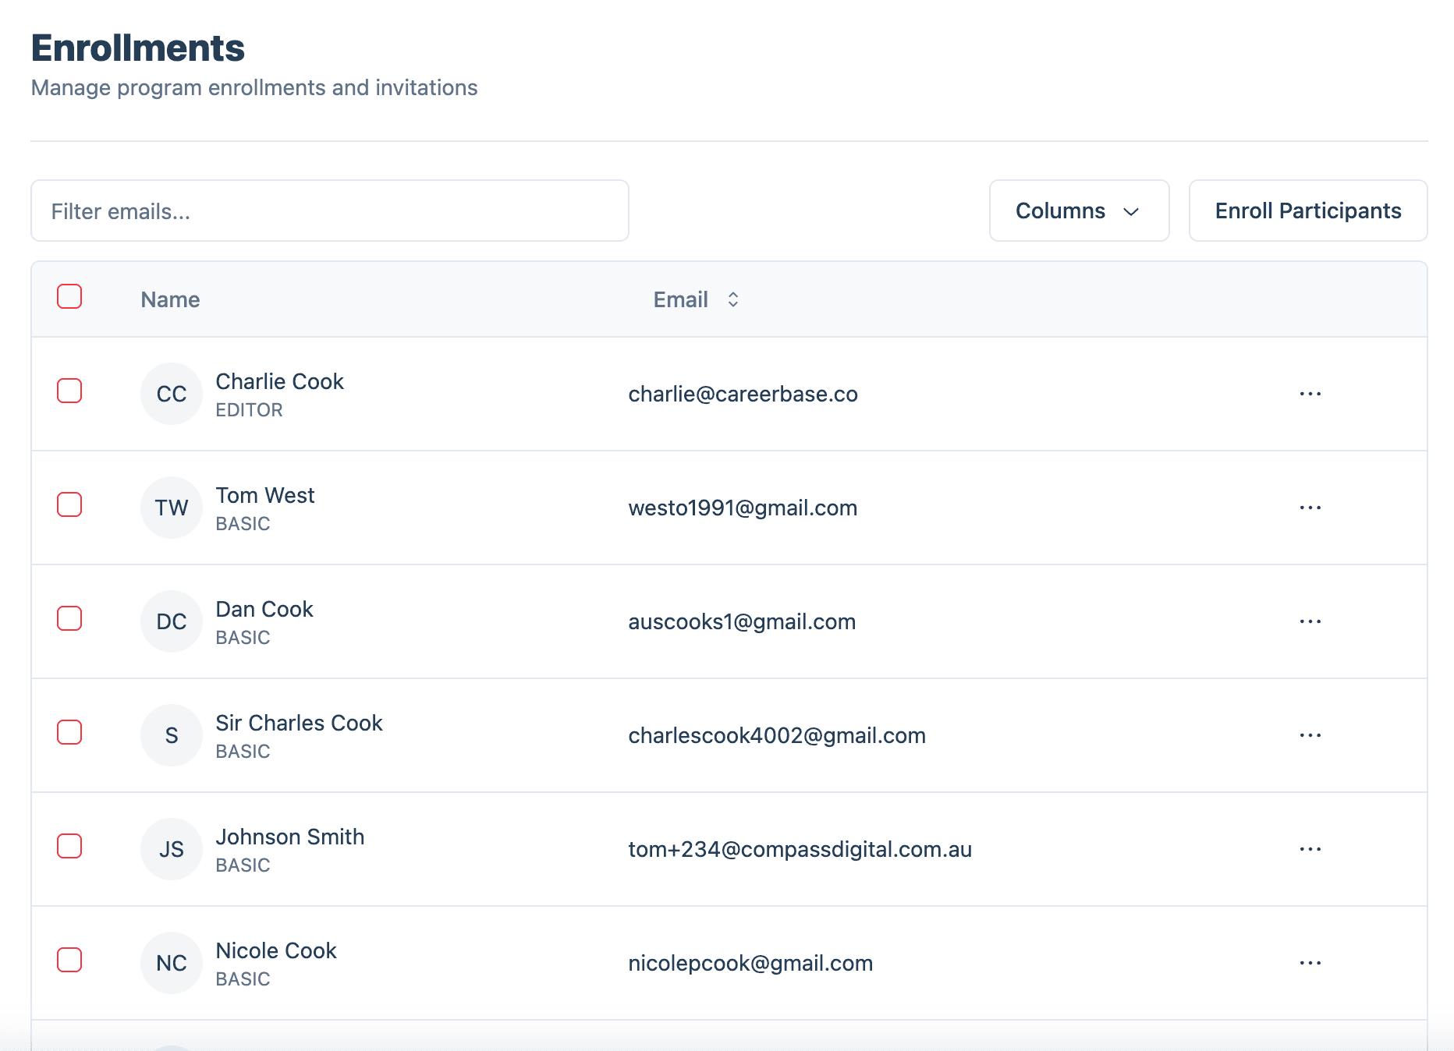Screen dimensions: 1454x1051
Task: Check the Sir Charles Cook row checkbox
Action: 69,732
